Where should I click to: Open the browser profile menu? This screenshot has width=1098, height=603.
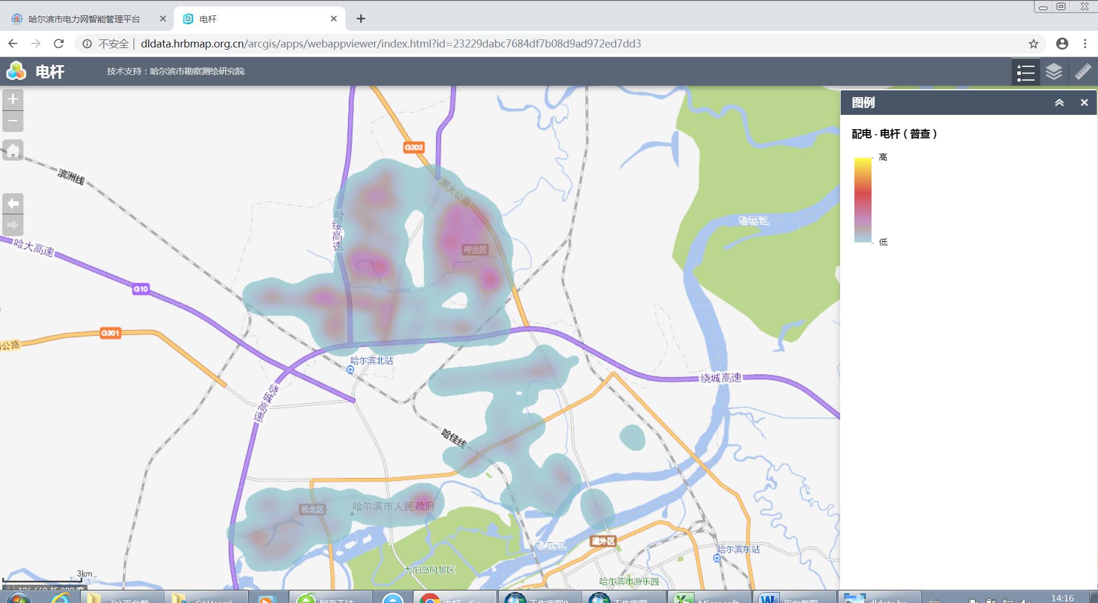(1062, 43)
